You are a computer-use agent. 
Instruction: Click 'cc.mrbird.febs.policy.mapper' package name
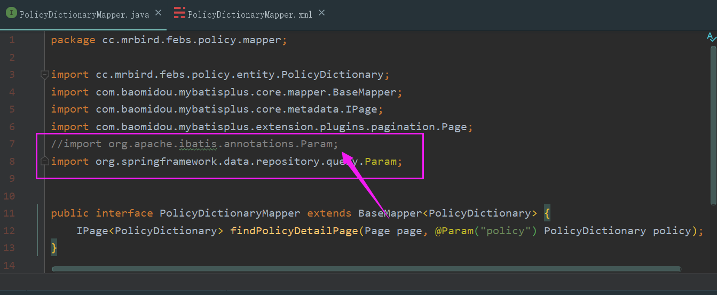click(192, 40)
